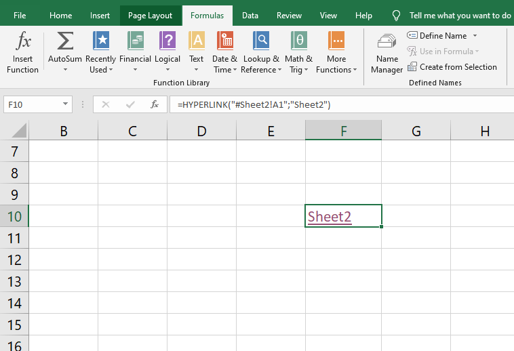Open the Financial functions library
The image size is (514, 351).
135,53
